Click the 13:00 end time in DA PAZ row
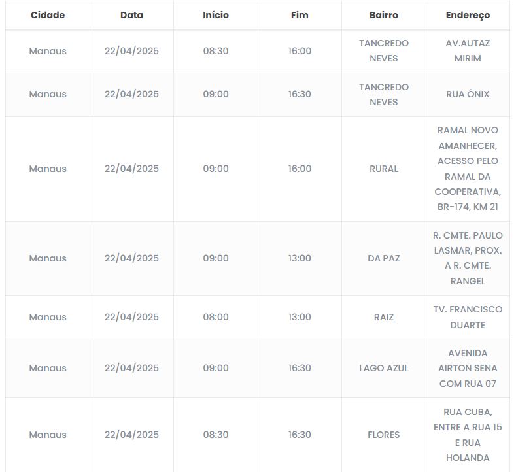The height and width of the screenshot is (472, 516). (x=300, y=258)
